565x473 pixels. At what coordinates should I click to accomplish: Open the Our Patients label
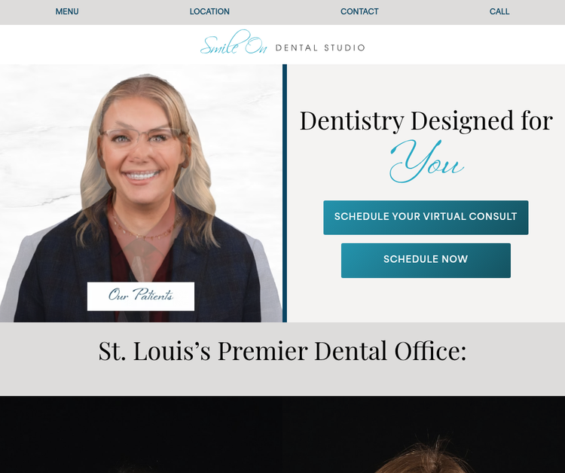[x=141, y=296]
